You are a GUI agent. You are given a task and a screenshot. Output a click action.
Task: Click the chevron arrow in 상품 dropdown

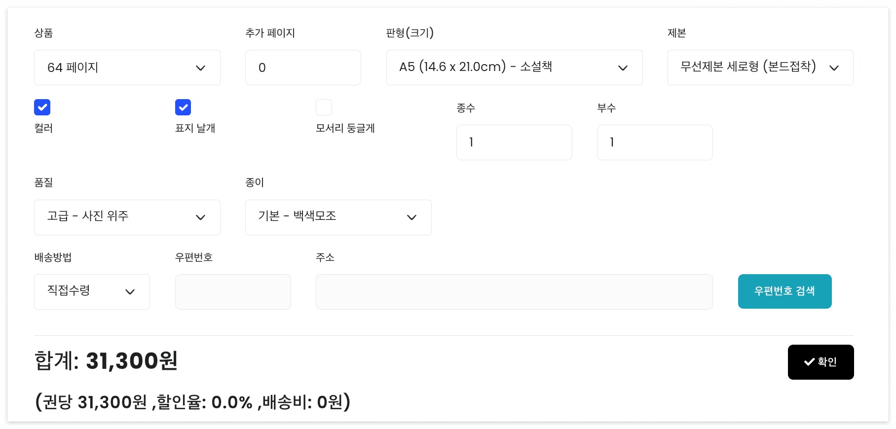[200, 68]
